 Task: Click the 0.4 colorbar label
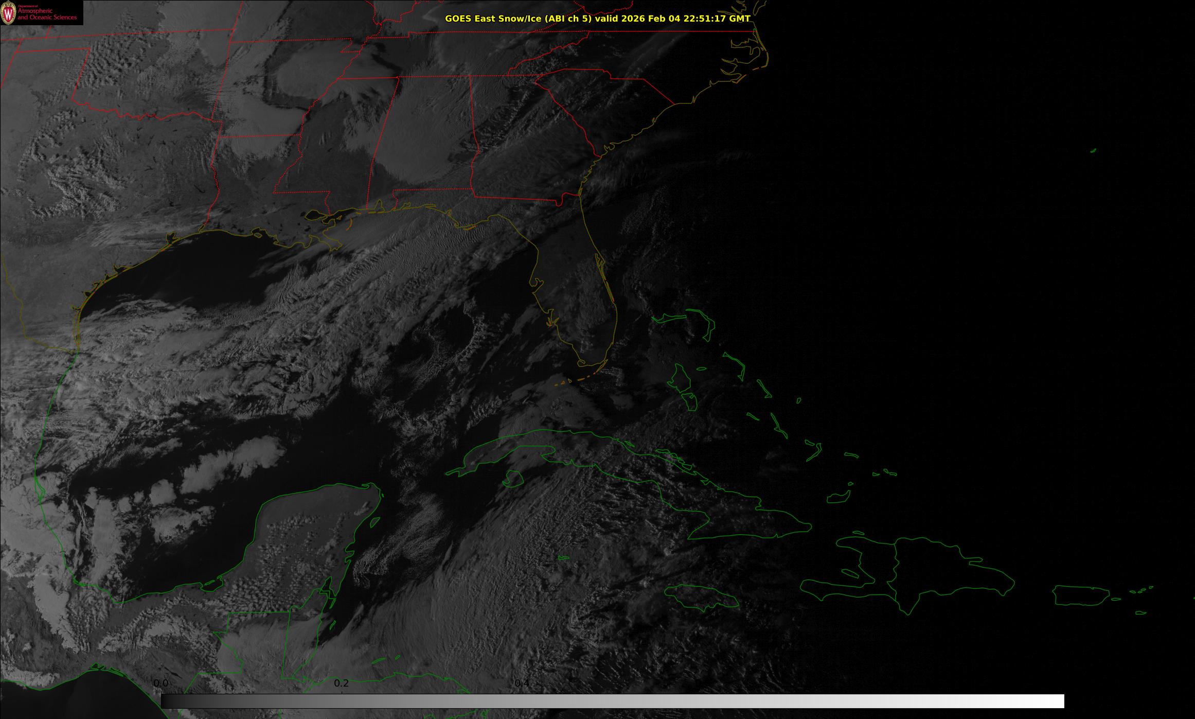pos(522,683)
